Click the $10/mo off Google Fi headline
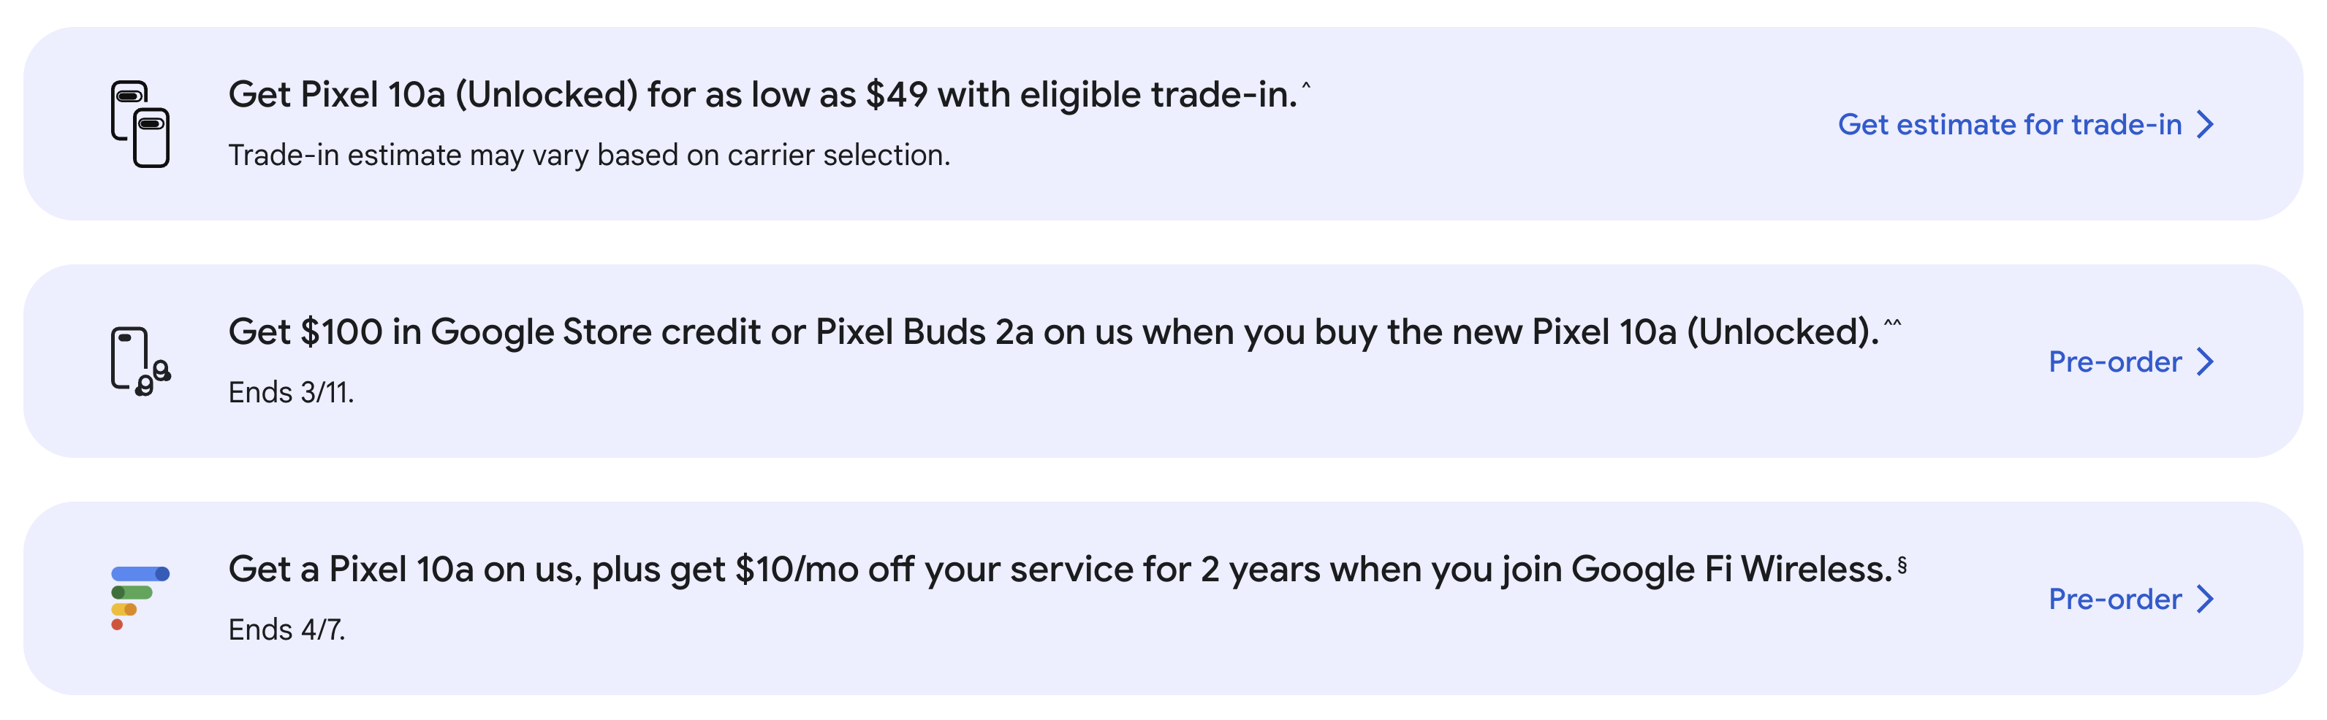 pos(1059,570)
